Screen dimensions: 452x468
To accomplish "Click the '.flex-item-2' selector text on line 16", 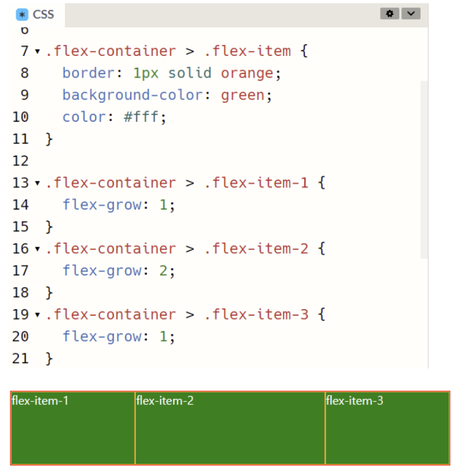I will (x=256, y=249).
